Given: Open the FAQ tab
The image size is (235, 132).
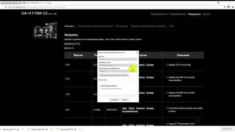Looking at the screenshot, I should [171, 26].
